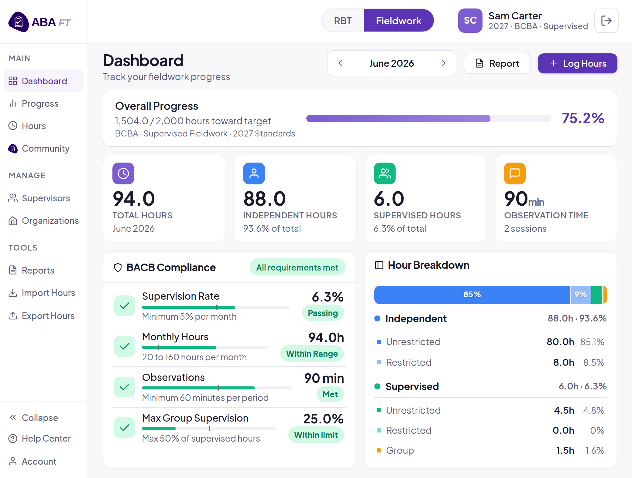
Task: Click the Passing status badge
Action: (323, 313)
